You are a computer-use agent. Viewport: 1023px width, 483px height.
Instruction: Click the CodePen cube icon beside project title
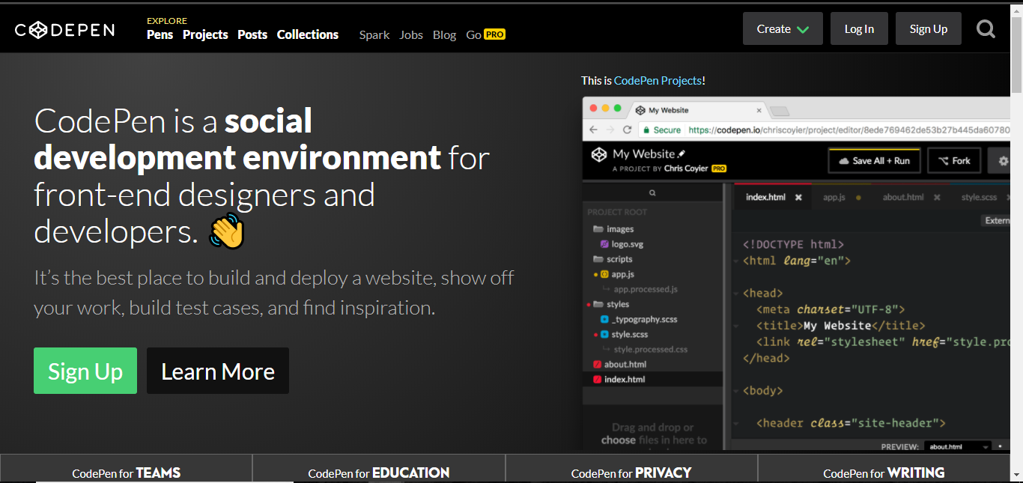[x=598, y=155]
